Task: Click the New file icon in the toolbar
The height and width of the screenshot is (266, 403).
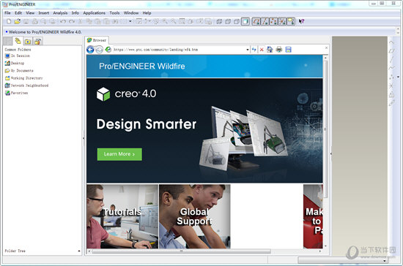Action: 9,21
